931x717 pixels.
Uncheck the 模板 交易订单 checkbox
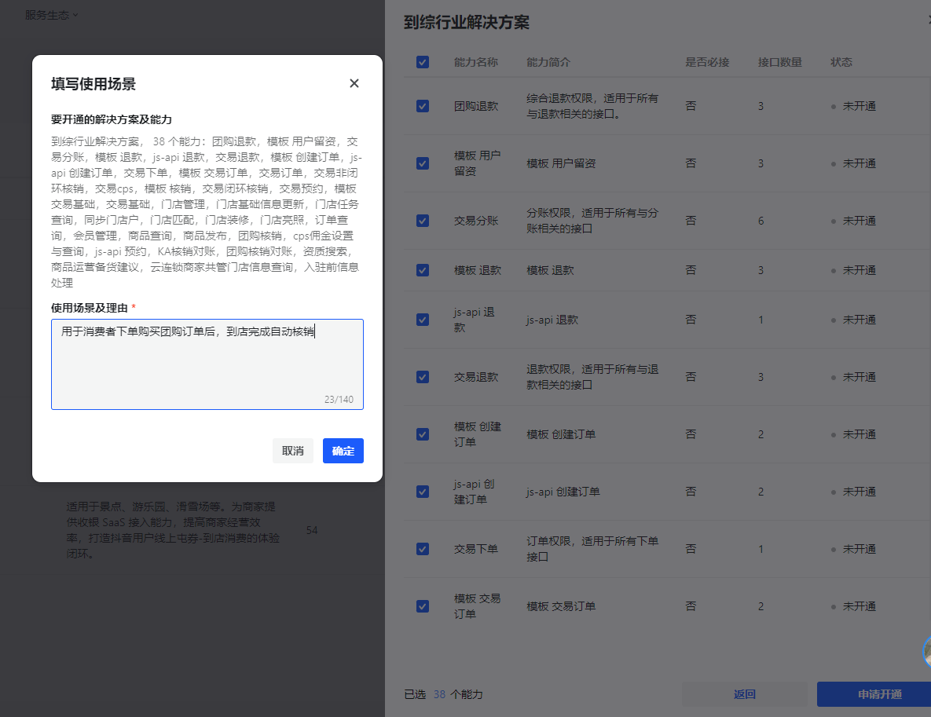point(423,606)
